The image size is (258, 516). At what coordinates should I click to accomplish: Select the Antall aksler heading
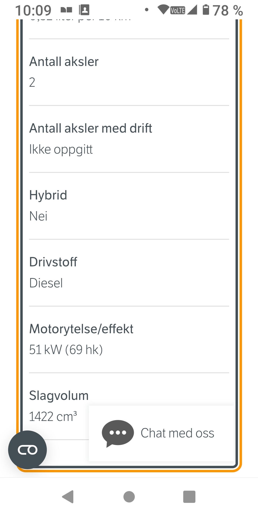(64, 62)
